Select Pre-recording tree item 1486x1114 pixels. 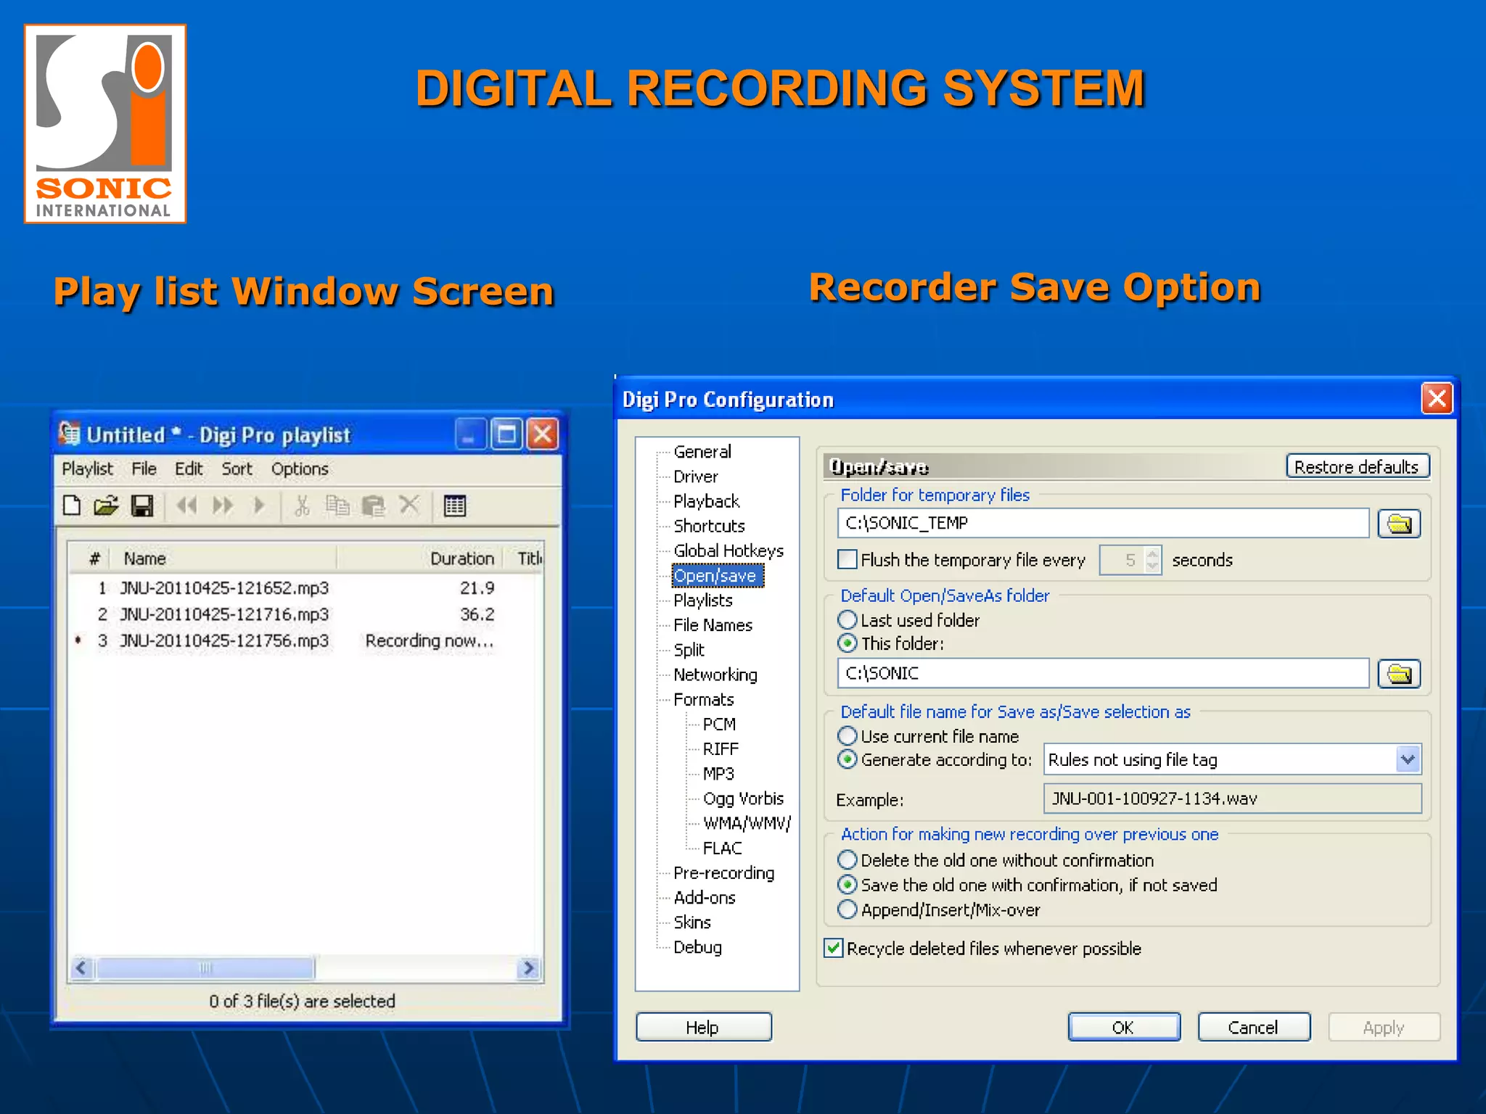point(724,872)
